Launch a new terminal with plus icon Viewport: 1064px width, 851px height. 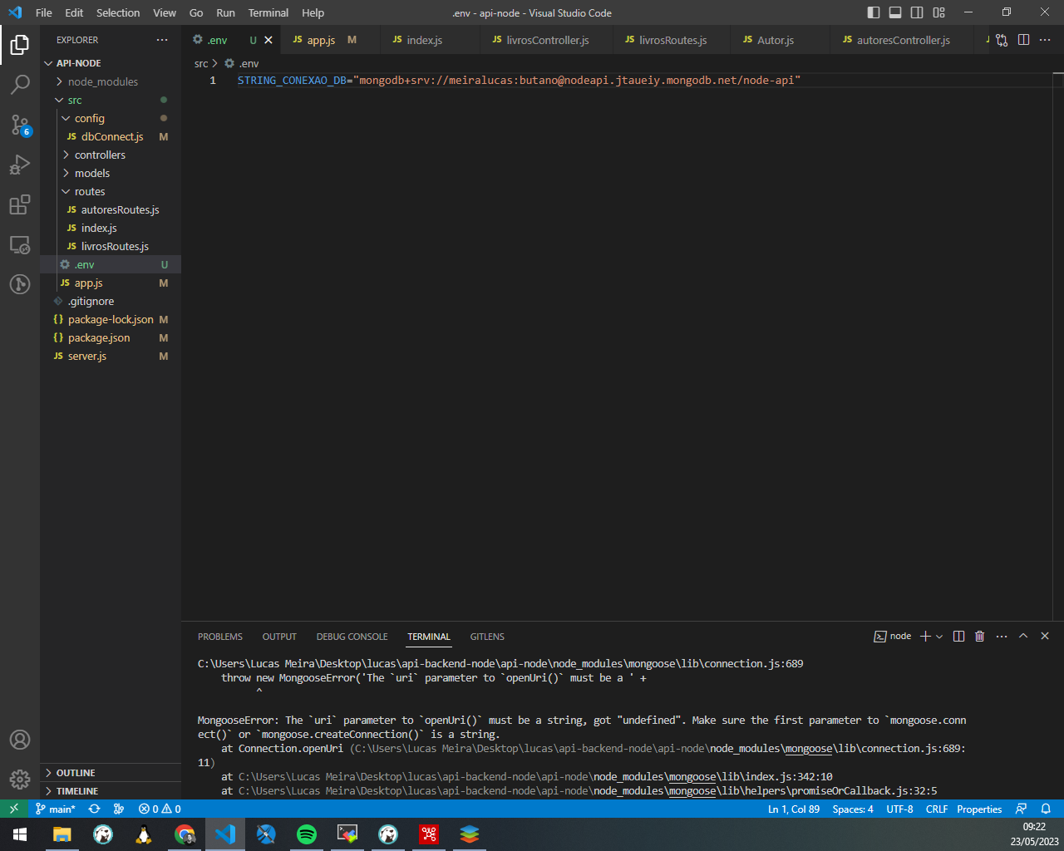point(925,636)
